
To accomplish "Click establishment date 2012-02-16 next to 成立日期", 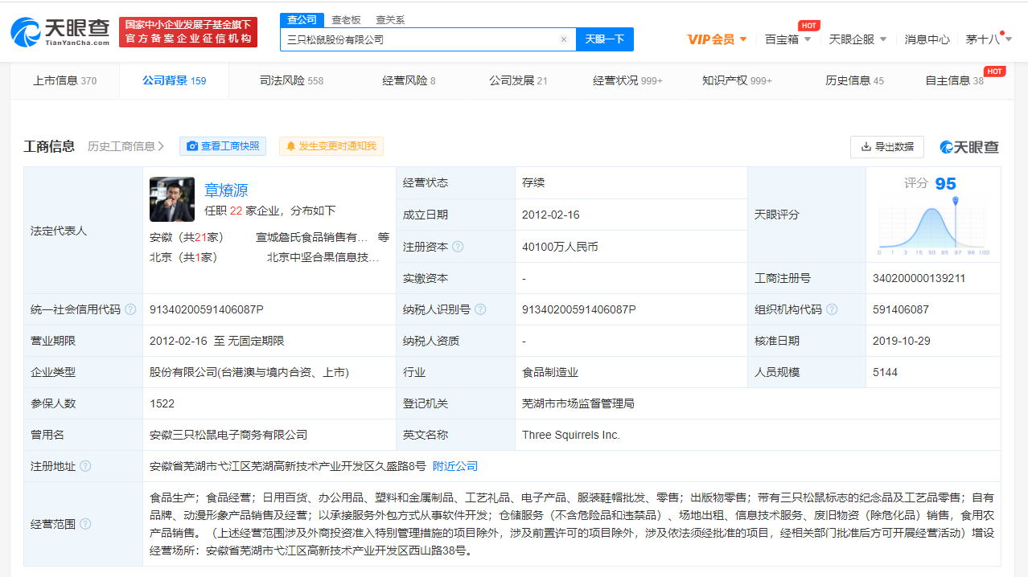I will pos(551,215).
